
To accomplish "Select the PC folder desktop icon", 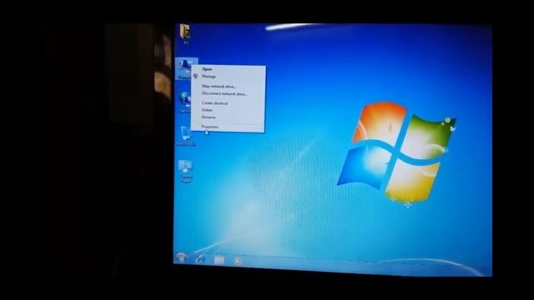I will (x=185, y=34).
